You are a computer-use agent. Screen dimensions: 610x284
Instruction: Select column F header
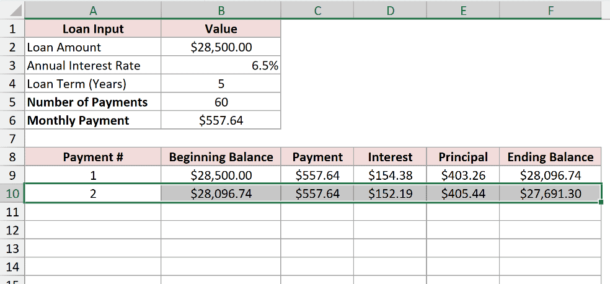click(x=550, y=11)
